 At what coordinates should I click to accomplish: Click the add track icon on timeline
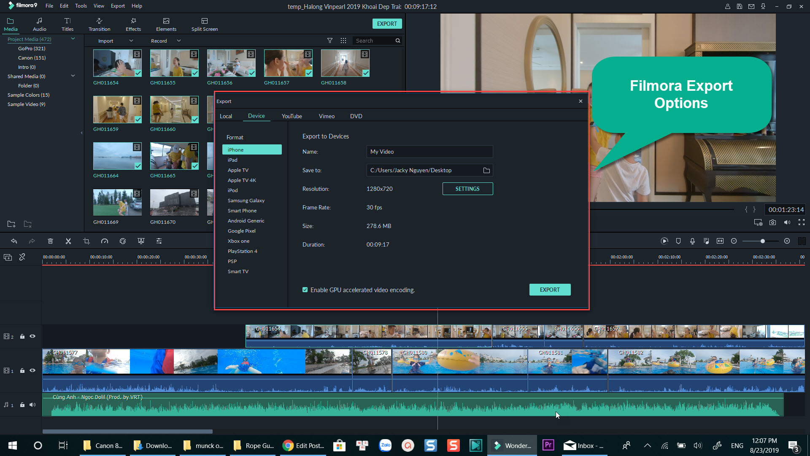[x=8, y=257]
